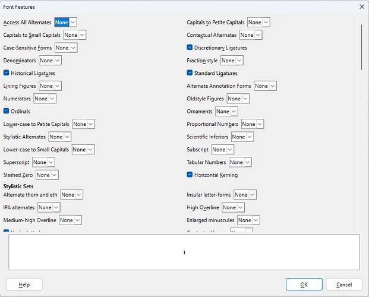Click the font preview text area
Screen dimensions: 369x297
point(184,252)
